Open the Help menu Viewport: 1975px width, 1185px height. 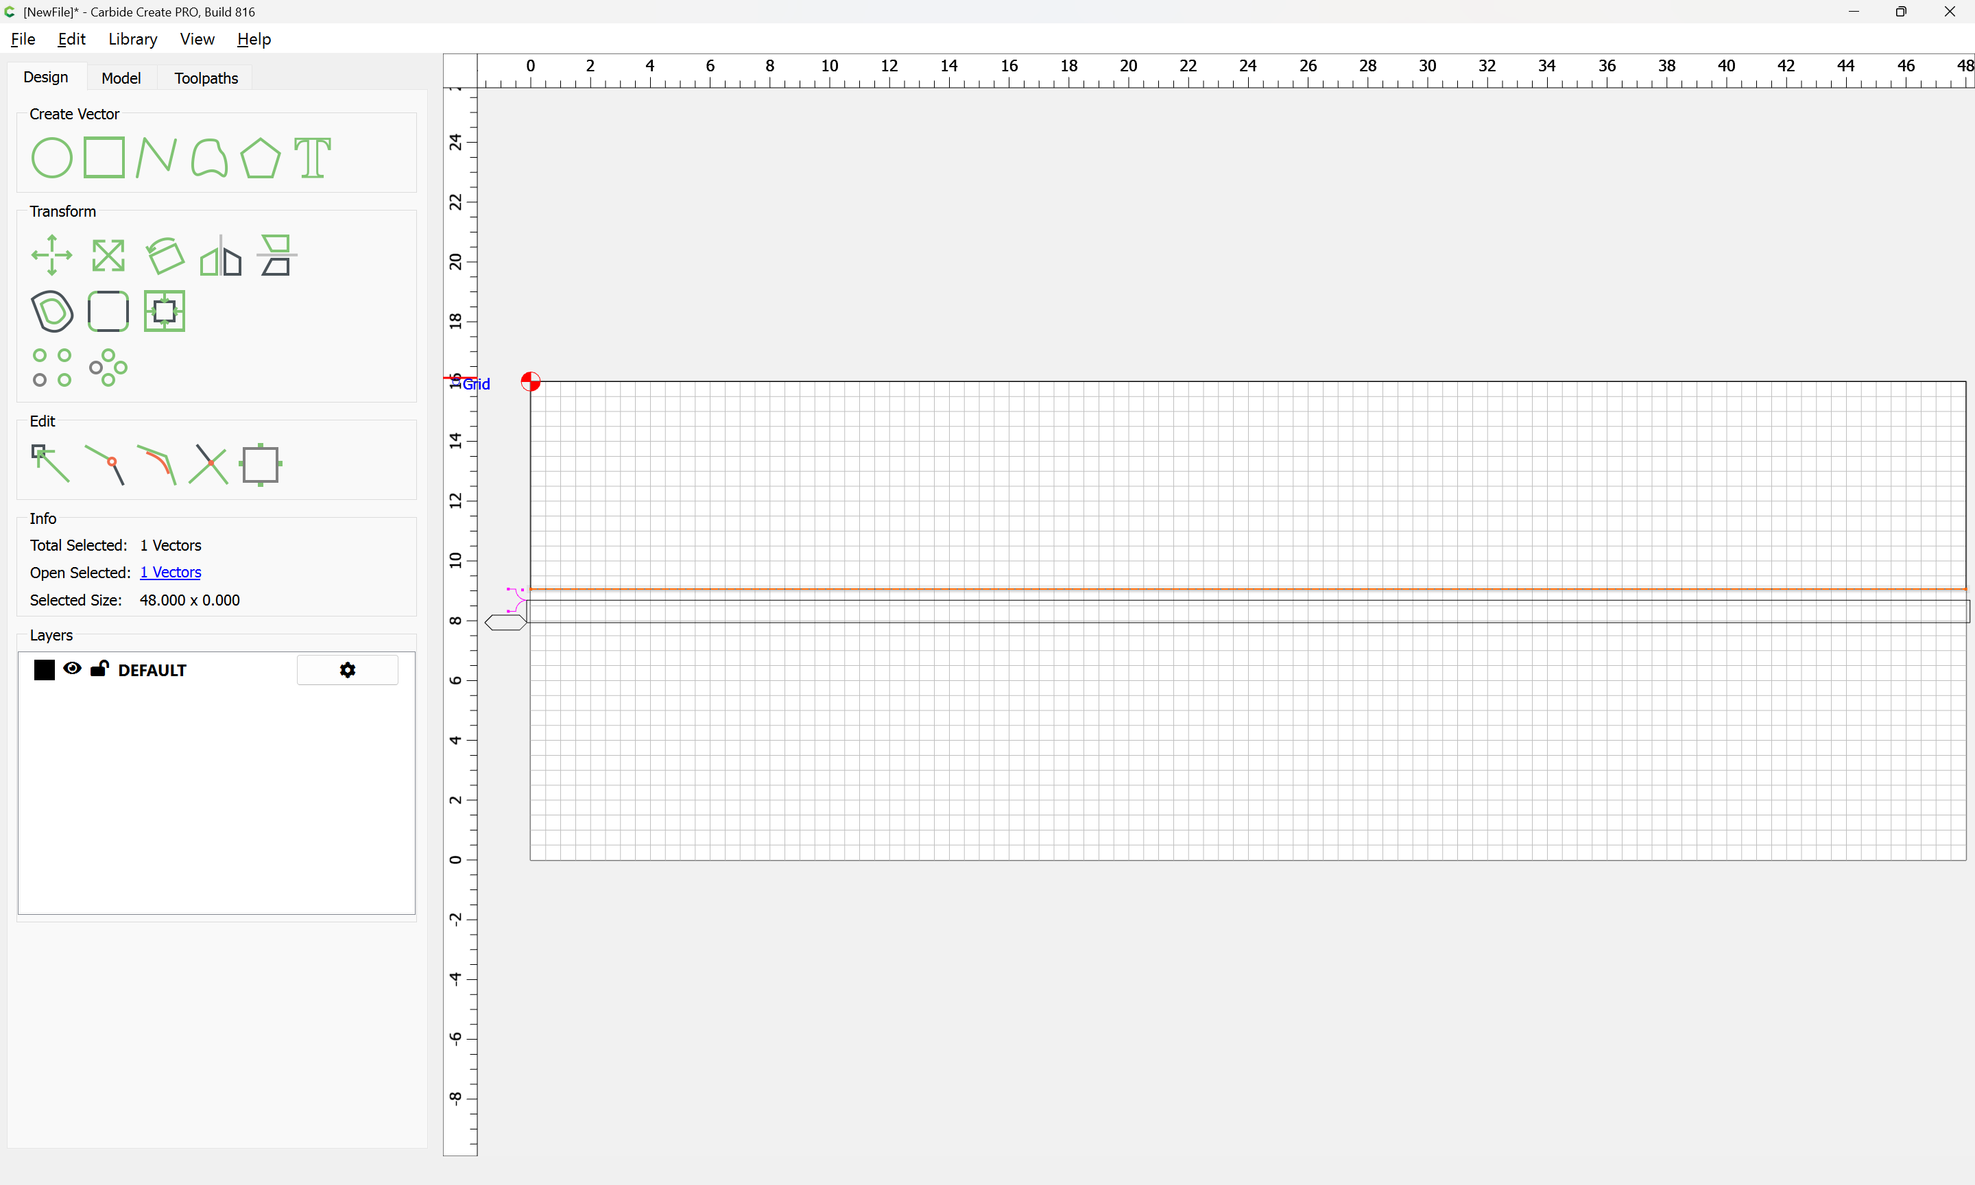tap(254, 39)
